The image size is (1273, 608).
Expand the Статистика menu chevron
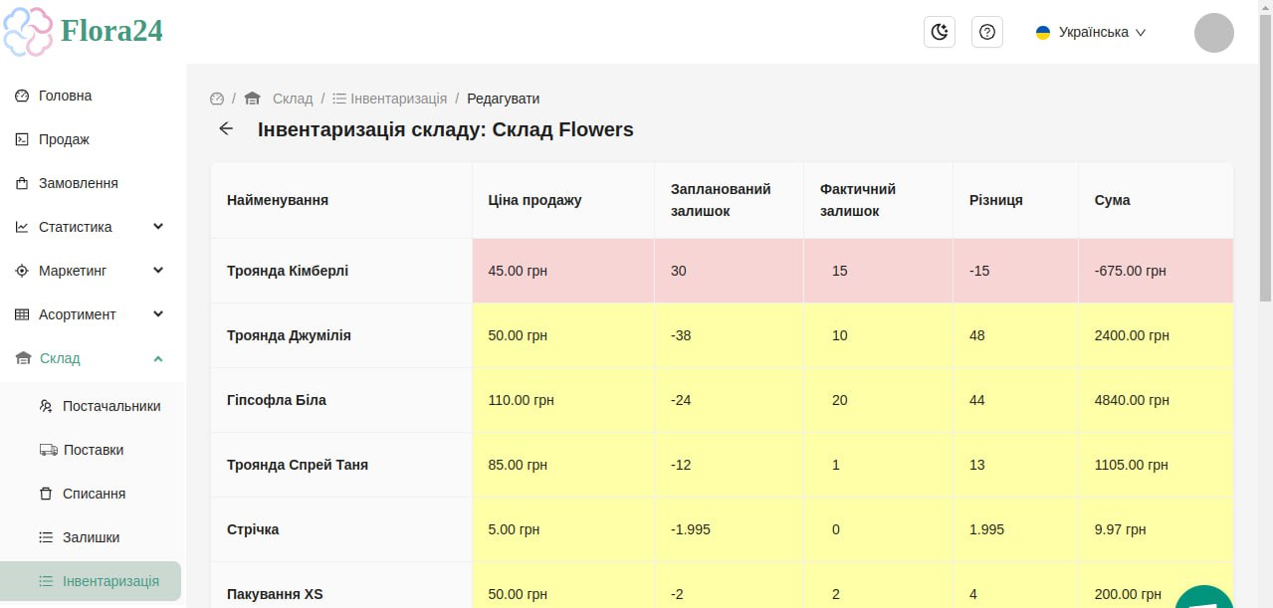(x=158, y=227)
